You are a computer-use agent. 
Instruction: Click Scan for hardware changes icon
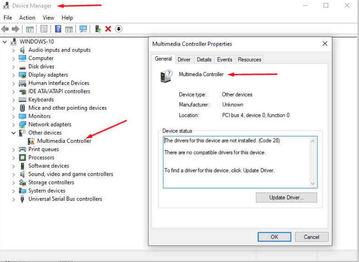coord(83,29)
